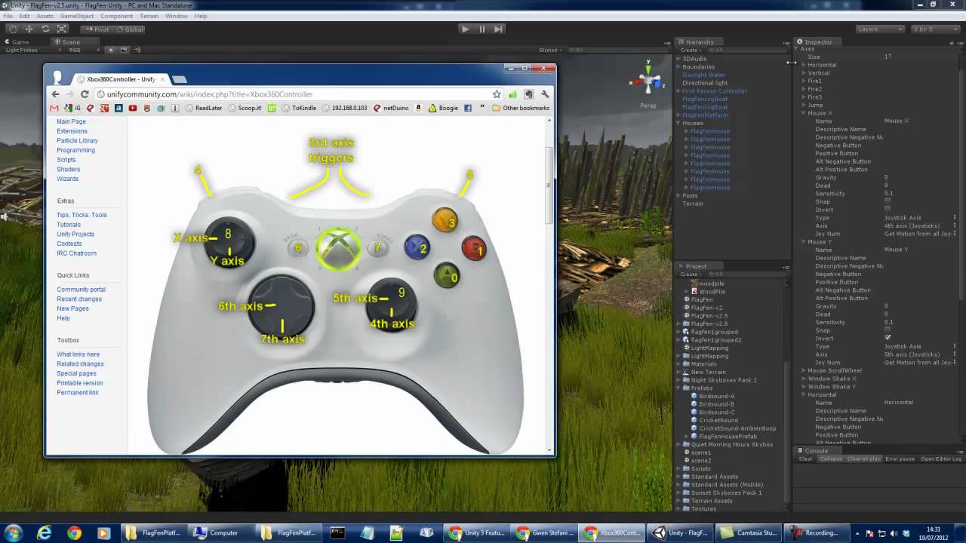This screenshot has width=966, height=543.
Task: Click Recent changes link
Action: click(x=79, y=299)
